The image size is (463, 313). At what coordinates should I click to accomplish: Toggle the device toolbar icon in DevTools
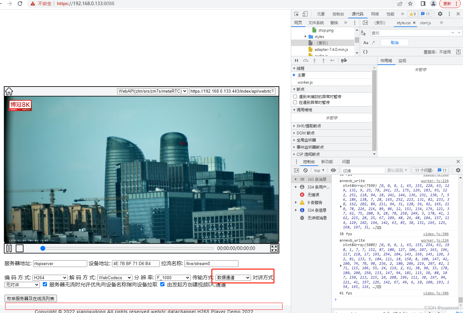click(305, 14)
